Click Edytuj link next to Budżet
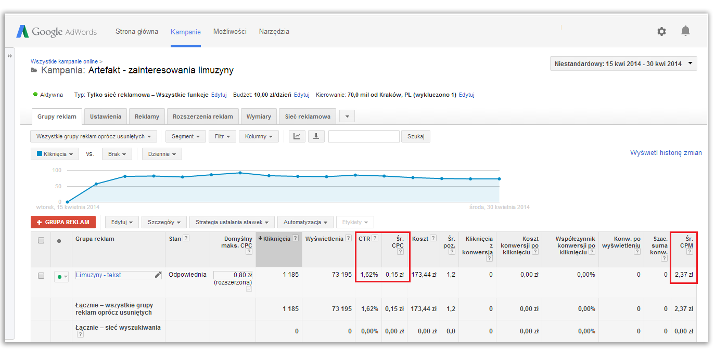Viewport: 715px width, 350px height. pos(302,95)
